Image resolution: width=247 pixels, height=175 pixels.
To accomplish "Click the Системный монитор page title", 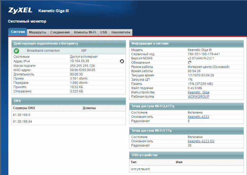I will click(x=27, y=21).
